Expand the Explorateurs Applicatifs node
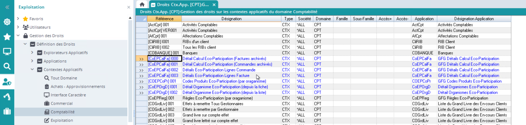526x125 pixels. [x=32, y=52]
